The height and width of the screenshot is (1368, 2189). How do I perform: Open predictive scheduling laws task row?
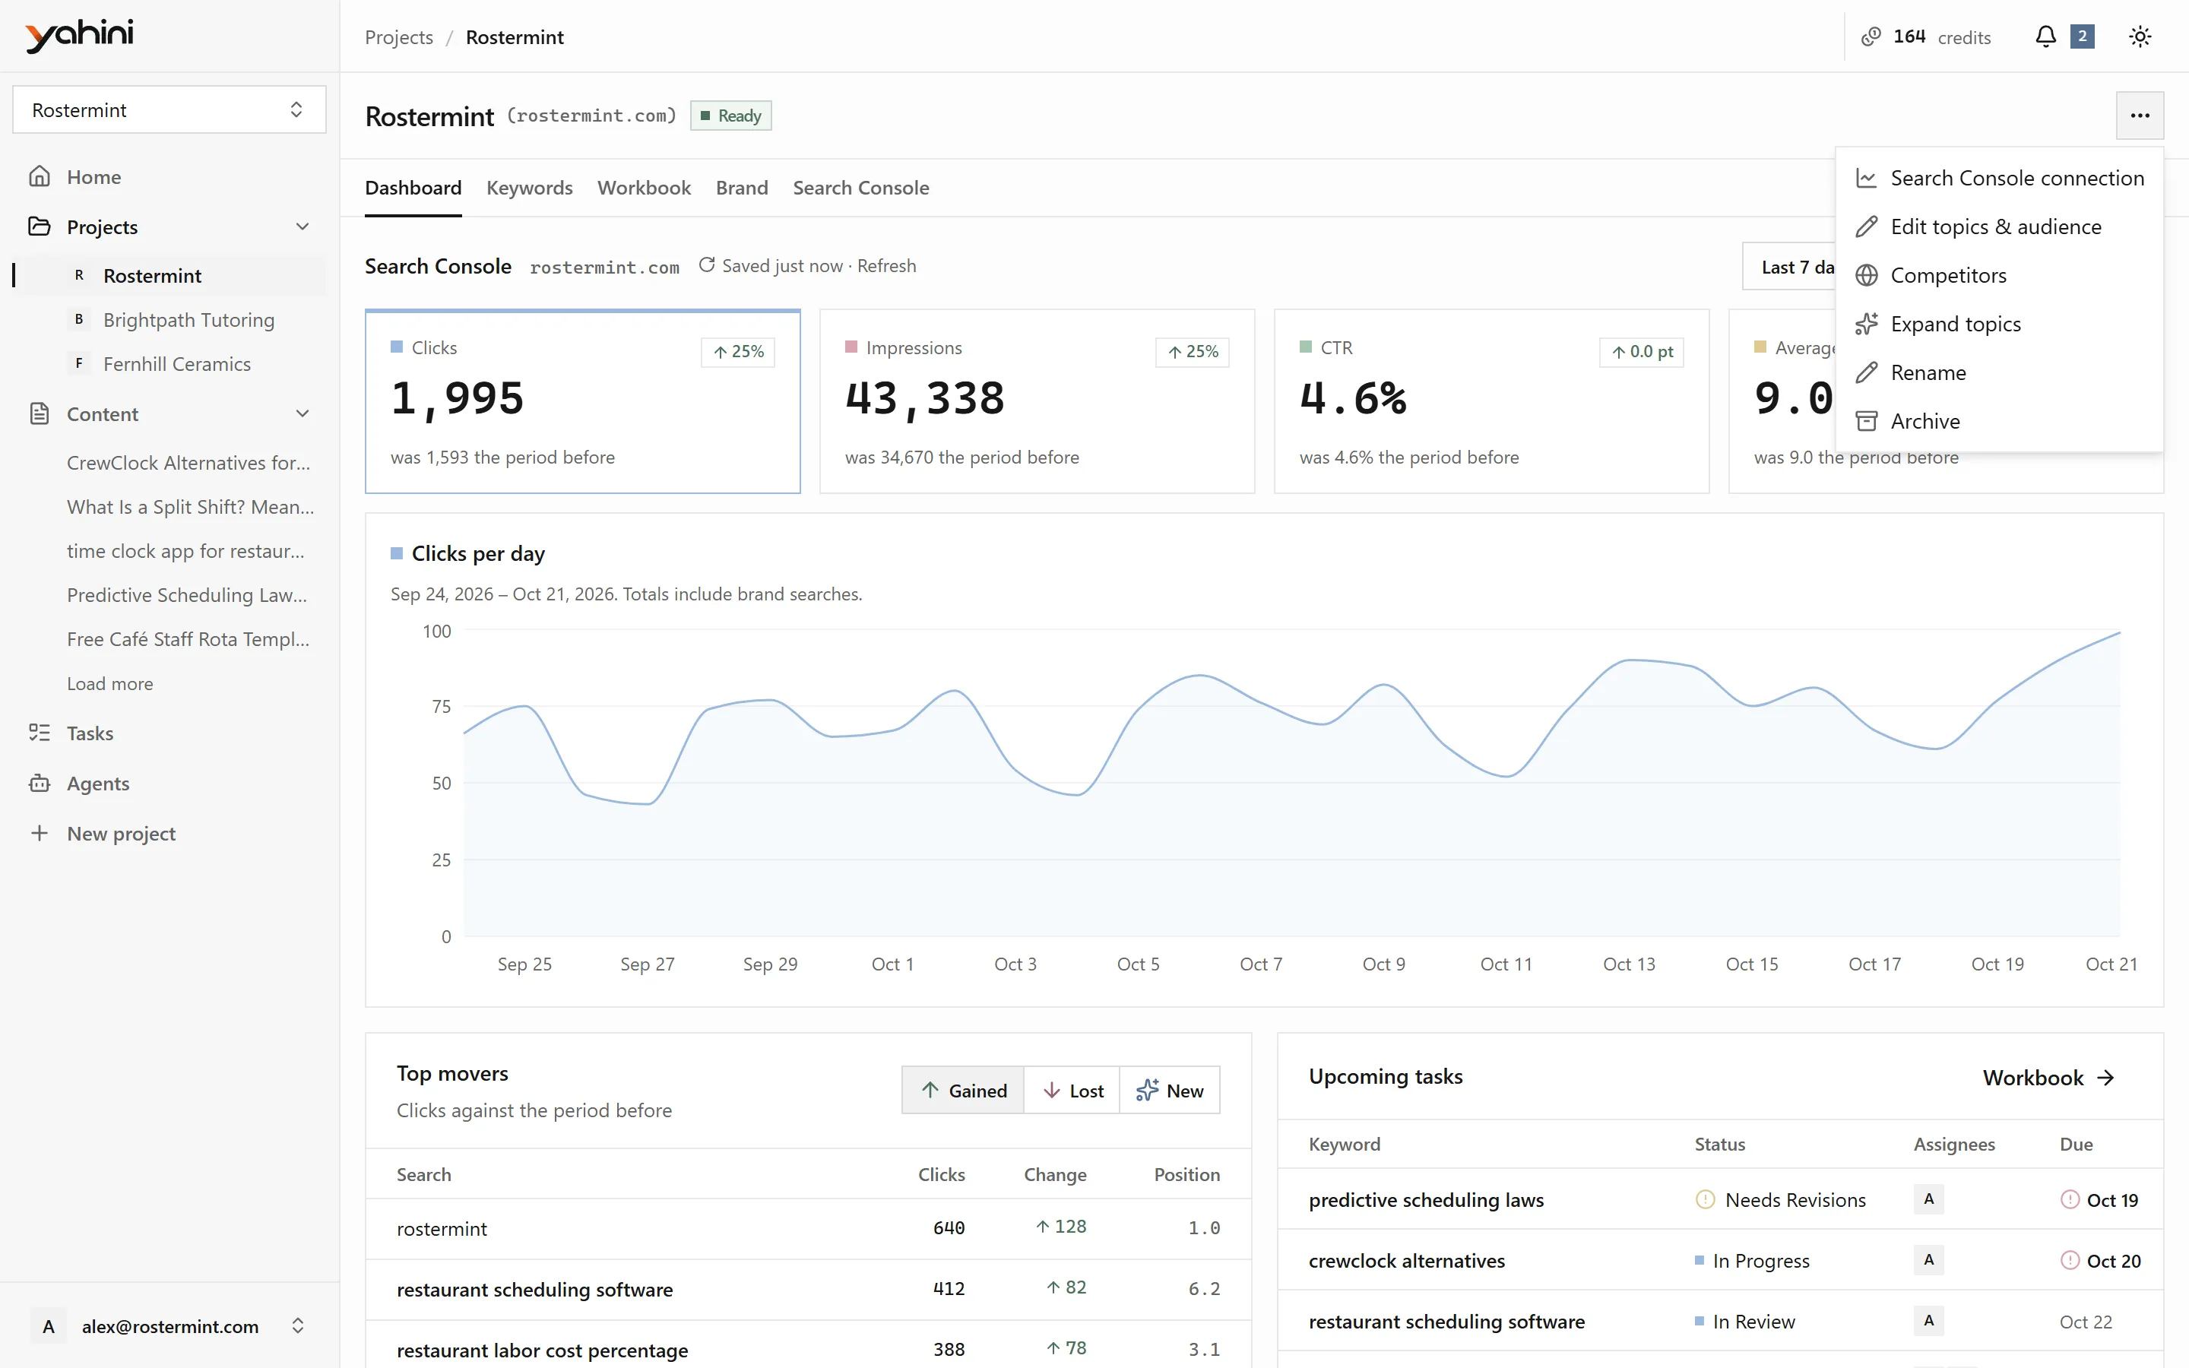tap(1719, 1200)
